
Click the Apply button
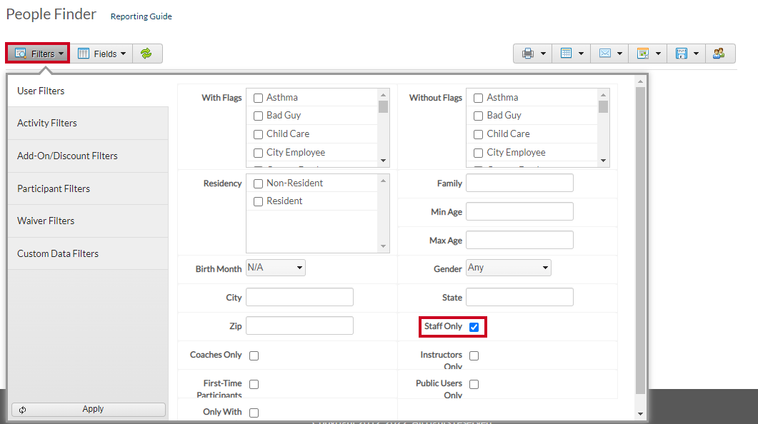click(89, 409)
